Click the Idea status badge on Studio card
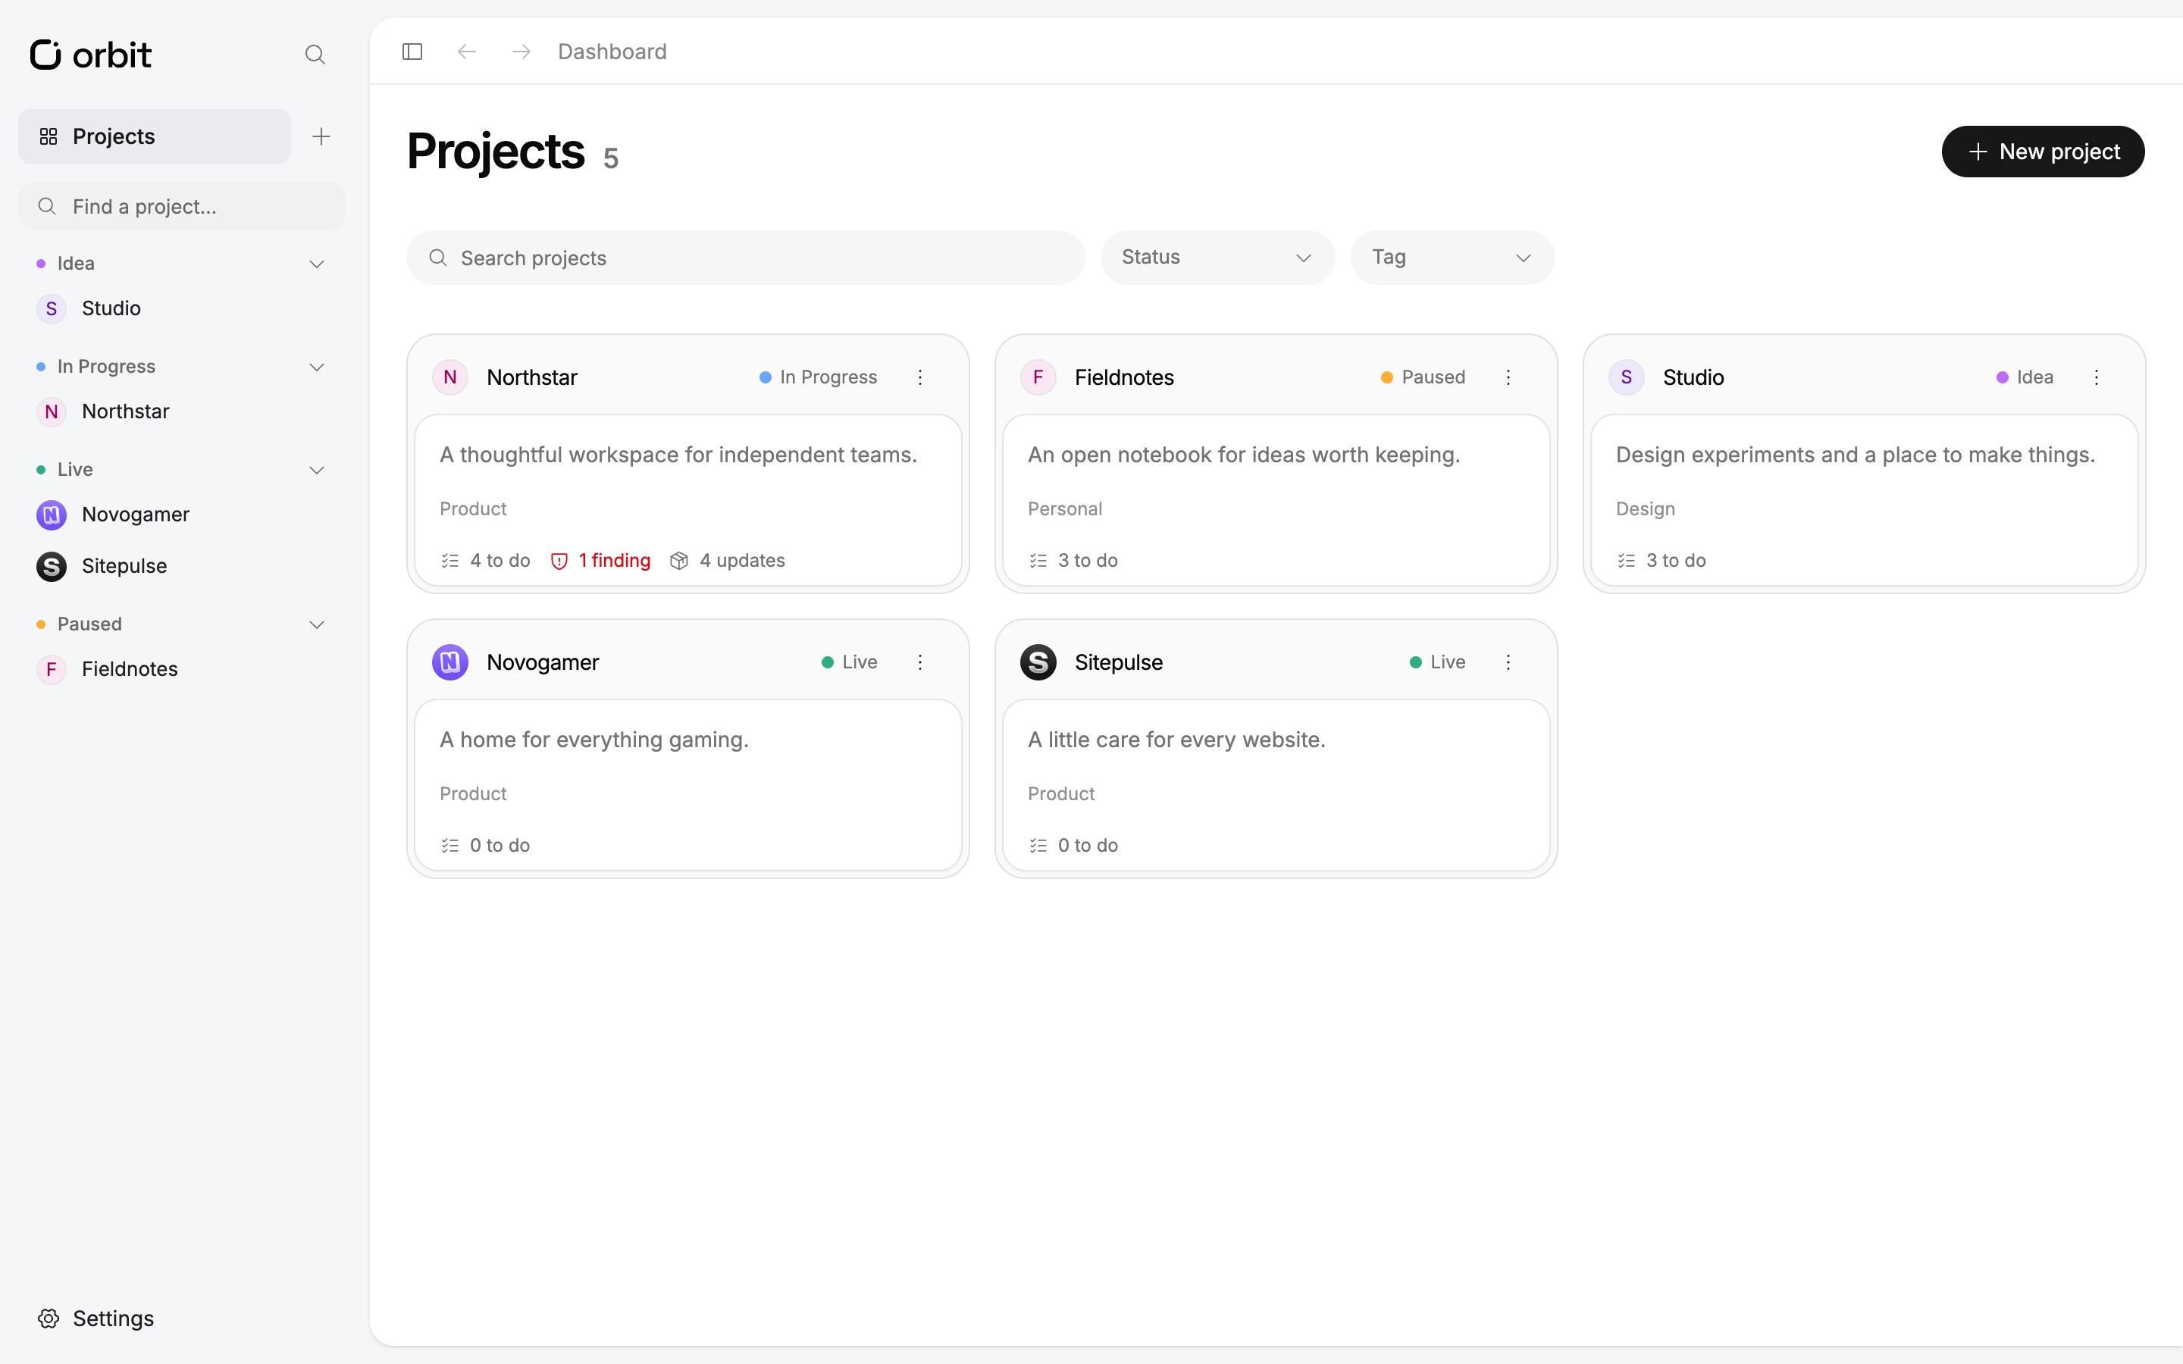This screenshot has width=2183, height=1364. coord(2025,377)
